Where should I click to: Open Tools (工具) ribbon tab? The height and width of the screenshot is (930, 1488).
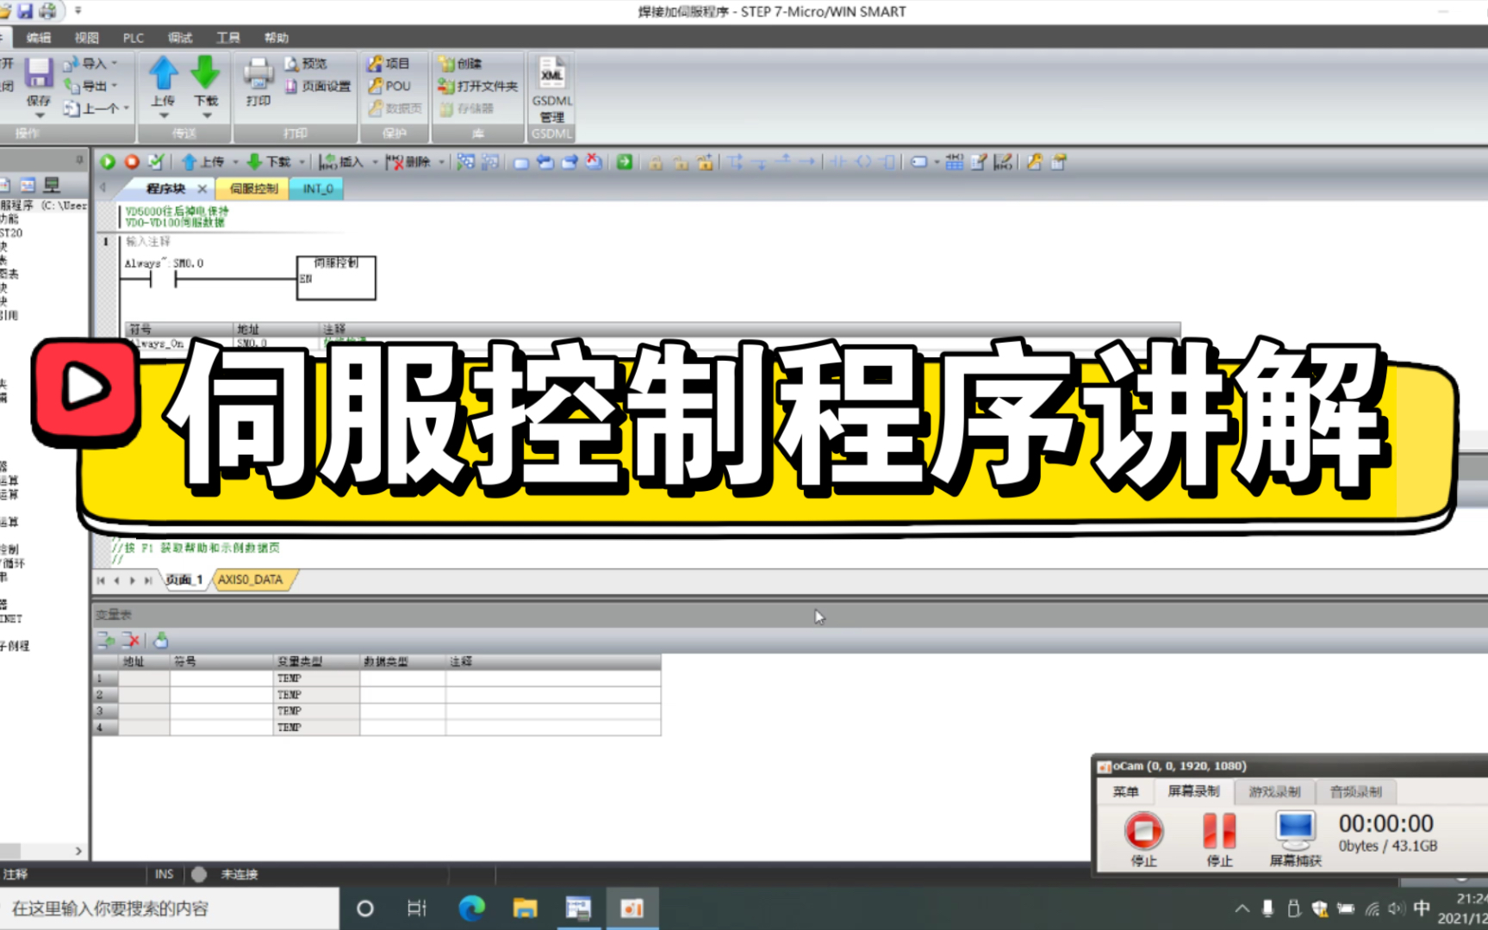click(228, 38)
